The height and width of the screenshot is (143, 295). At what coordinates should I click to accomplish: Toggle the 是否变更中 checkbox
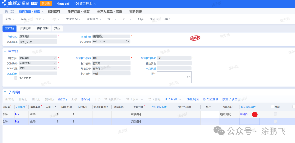(x=16, y=78)
